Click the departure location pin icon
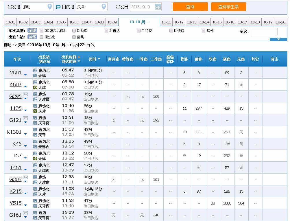 (49, 7)
